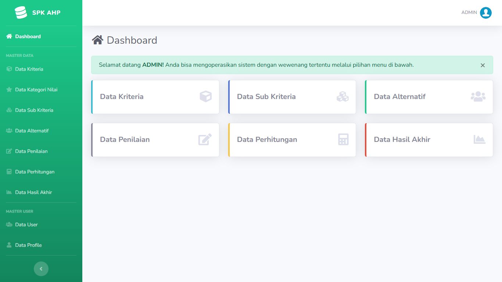Click the Data Kriteria card title
Image resolution: width=502 pixels, height=282 pixels.
[122, 96]
